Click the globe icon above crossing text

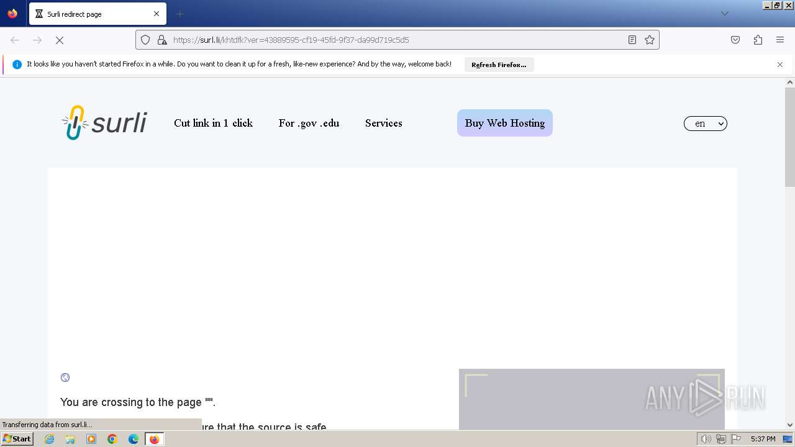pyautogui.click(x=65, y=377)
